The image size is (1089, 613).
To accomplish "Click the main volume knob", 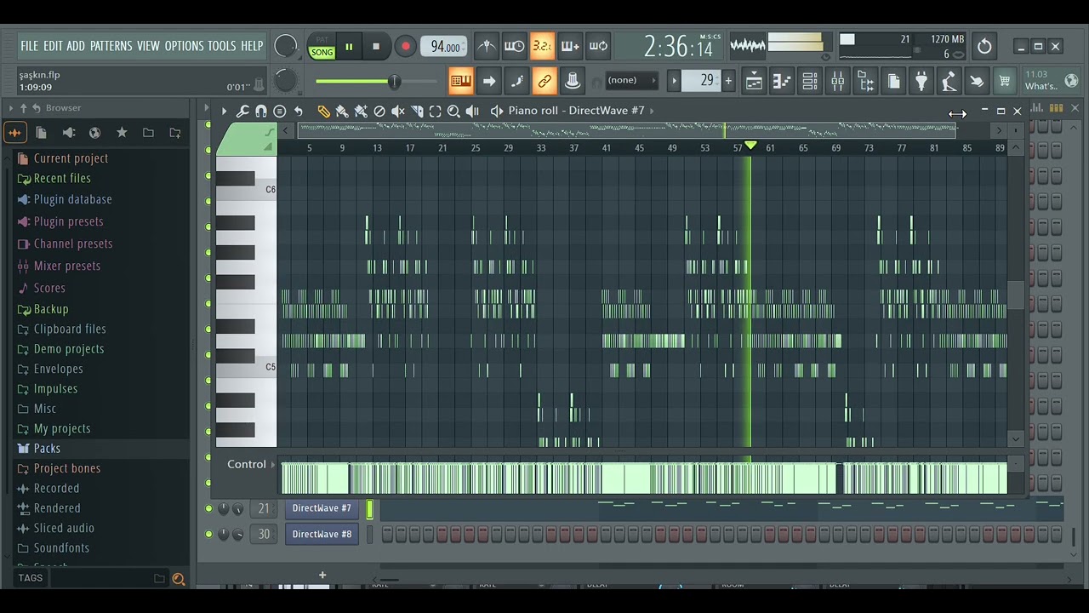I will 287,46.
